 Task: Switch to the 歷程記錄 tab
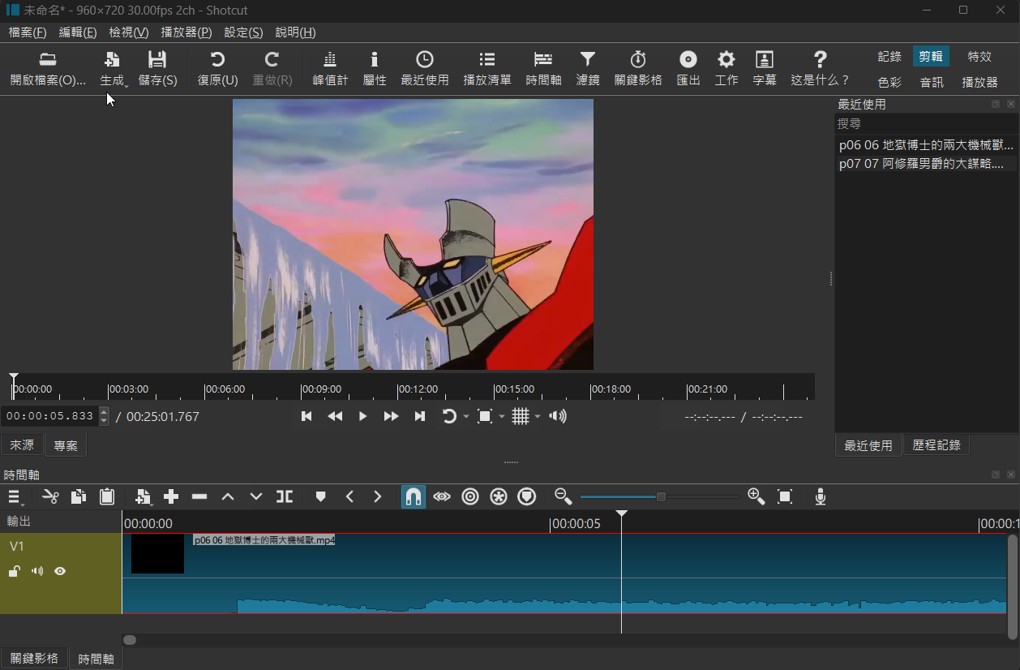pyautogui.click(x=936, y=445)
